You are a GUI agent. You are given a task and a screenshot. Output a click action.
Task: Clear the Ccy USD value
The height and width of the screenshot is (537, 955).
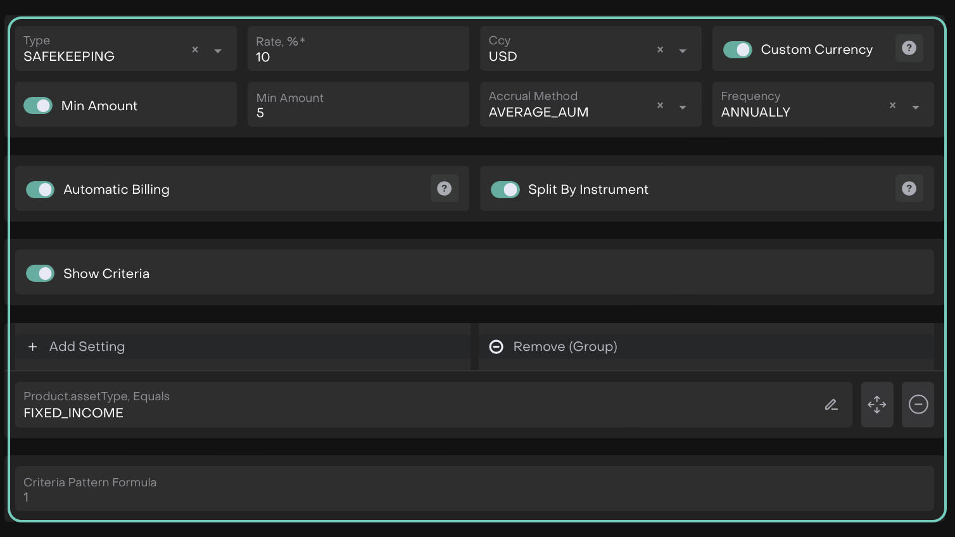point(660,49)
